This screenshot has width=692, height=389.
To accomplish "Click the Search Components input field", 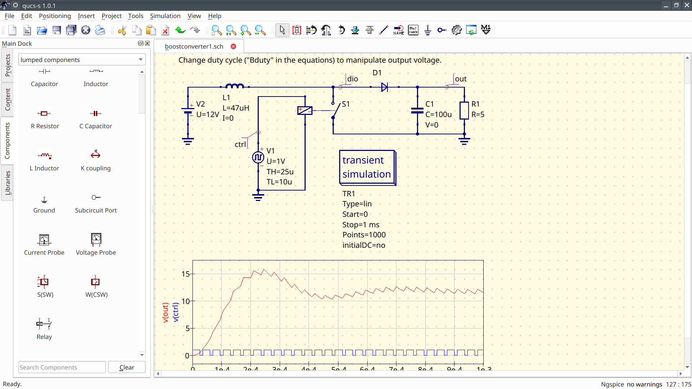I will [62, 367].
